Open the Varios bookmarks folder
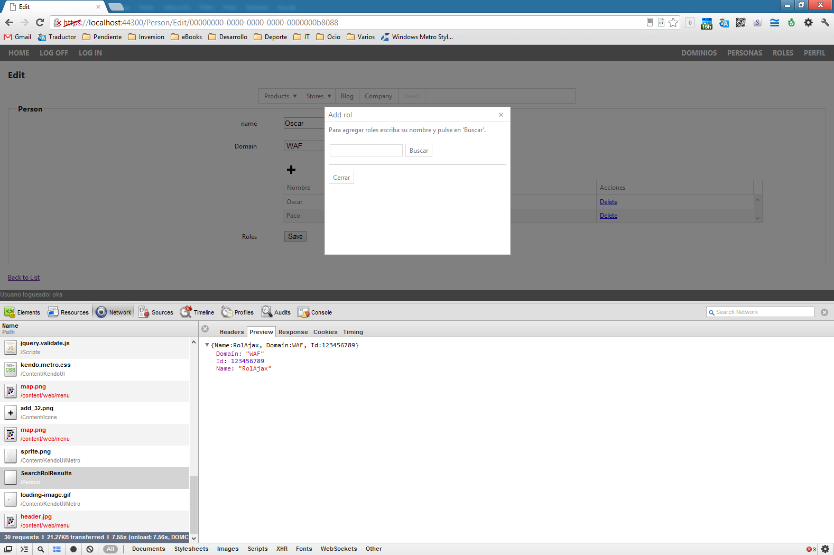Image resolution: width=834 pixels, height=555 pixels. pos(360,37)
